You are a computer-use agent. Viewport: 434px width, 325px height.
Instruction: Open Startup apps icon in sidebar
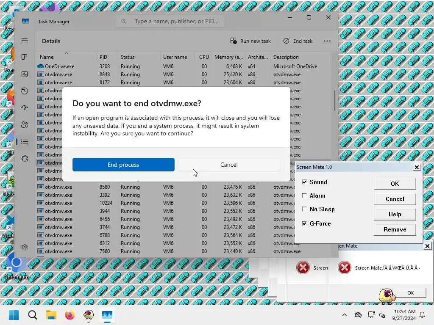click(x=25, y=108)
